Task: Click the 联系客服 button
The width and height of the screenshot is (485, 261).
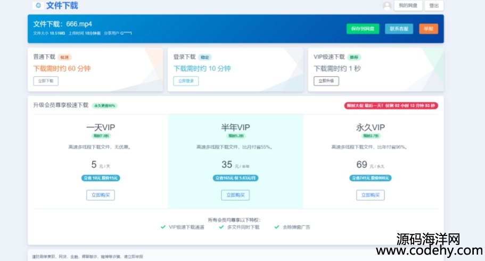Action: pos(399,29)
